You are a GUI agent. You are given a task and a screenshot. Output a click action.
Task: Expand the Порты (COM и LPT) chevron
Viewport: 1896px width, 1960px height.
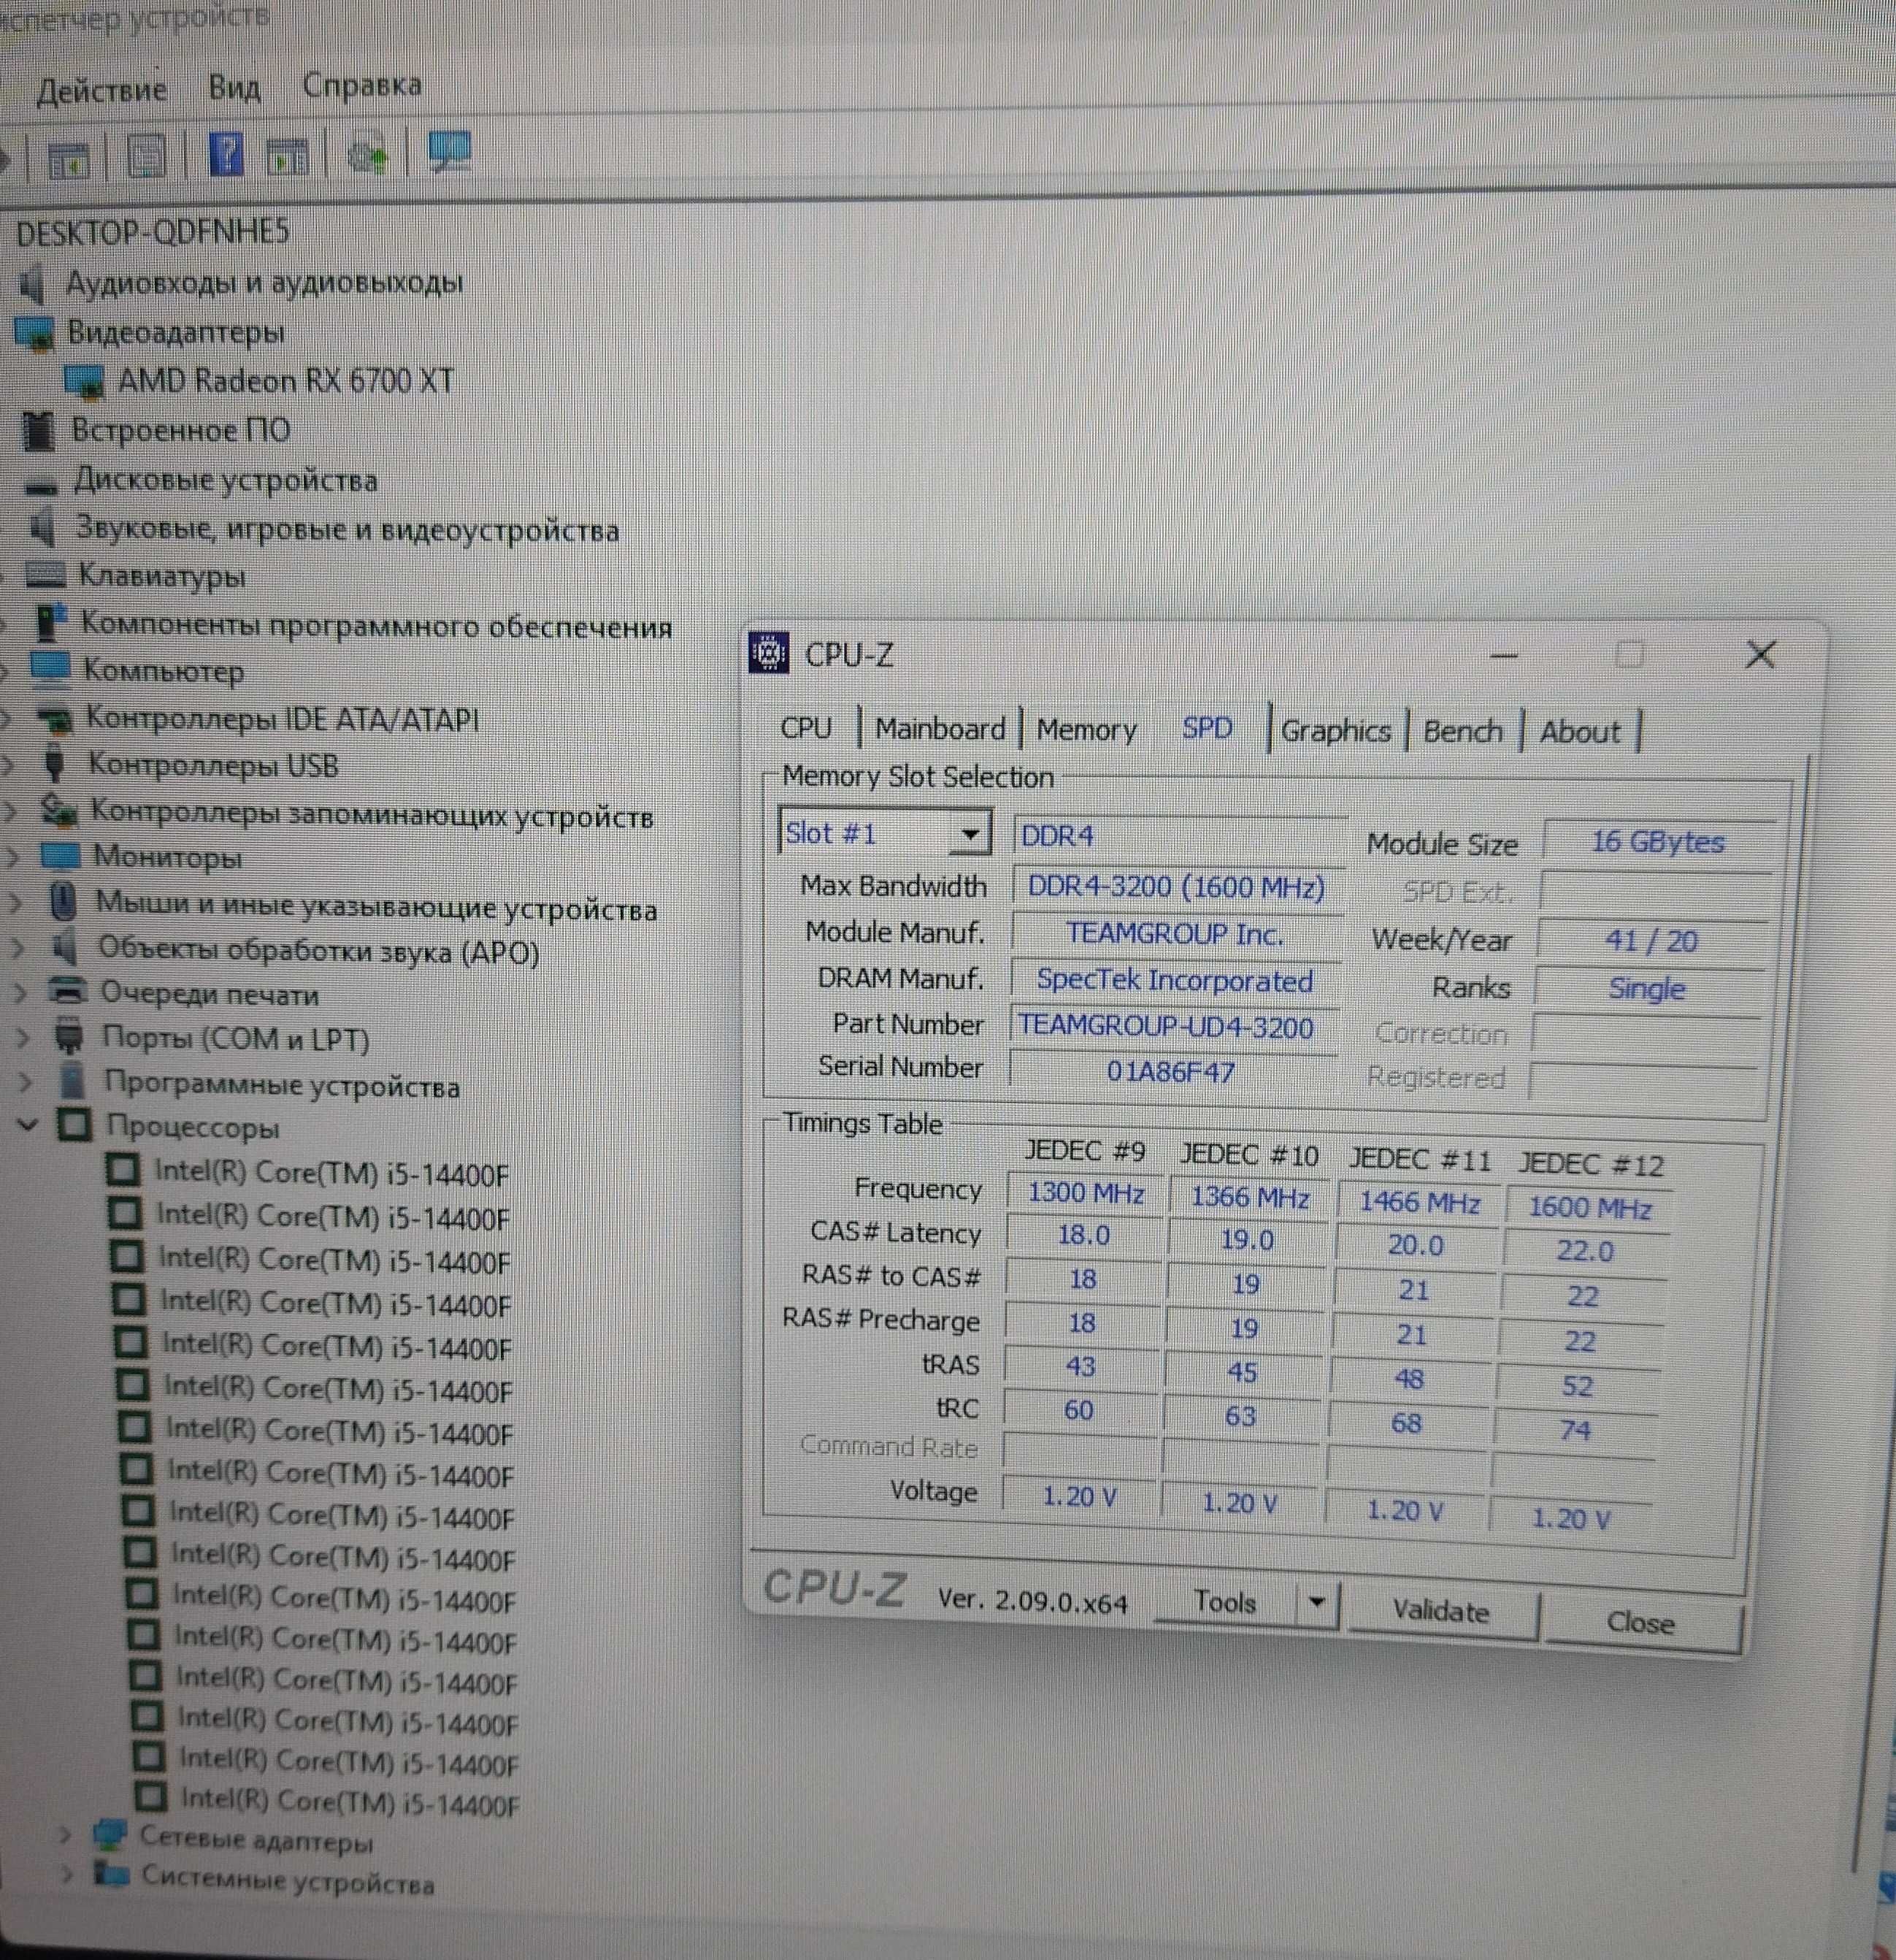click(x=22, y=1037)
